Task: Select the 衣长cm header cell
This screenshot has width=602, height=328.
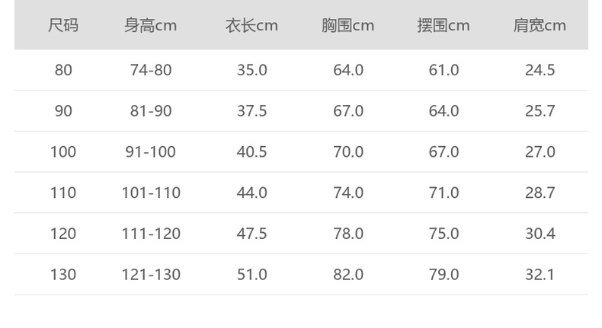Action: pos(251,26)
